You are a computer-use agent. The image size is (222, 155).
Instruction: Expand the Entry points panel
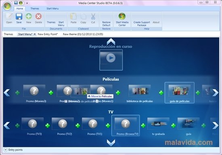[5, 150]
